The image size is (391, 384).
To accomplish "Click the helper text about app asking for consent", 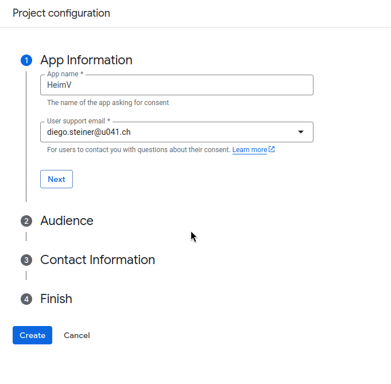I will [x=108, y=103].
